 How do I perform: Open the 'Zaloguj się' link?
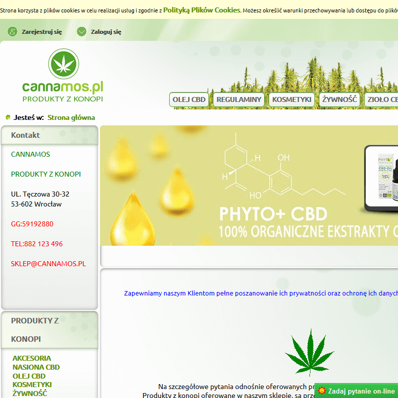coord(106,32)
